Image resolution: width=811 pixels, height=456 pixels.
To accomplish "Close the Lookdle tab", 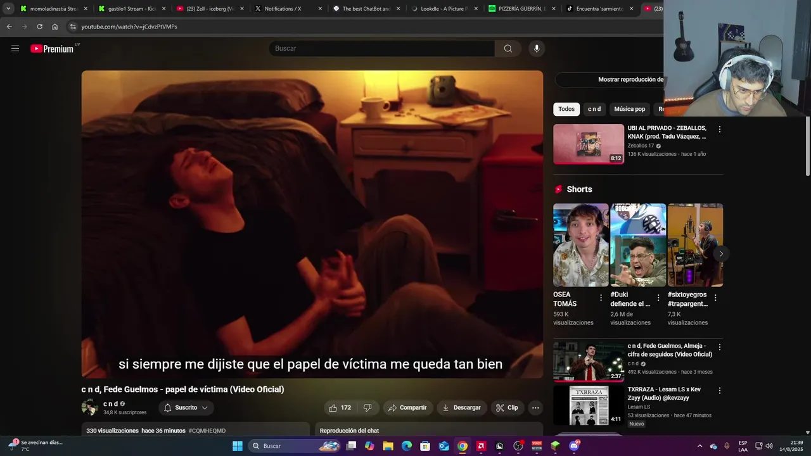I will pyautogui.click(x=475, y=9).
